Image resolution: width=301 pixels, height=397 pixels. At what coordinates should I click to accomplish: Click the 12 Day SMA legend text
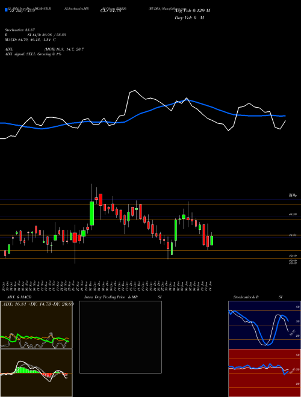click(x=22, y=10)
